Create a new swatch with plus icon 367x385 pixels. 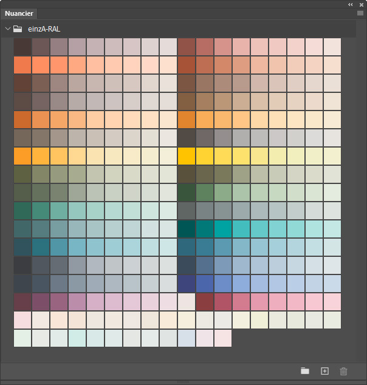pos(324,371)
